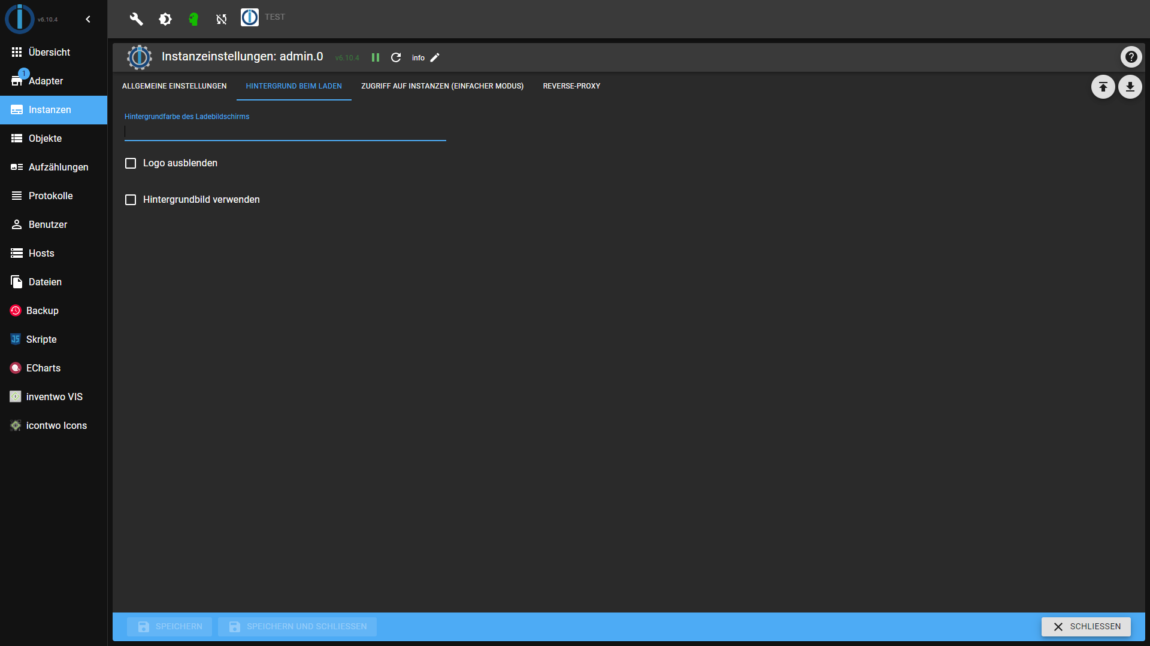Select Instanzen in the sidebar
Viewport: 1150px width, 646px height.
click(x=53, y=110)
